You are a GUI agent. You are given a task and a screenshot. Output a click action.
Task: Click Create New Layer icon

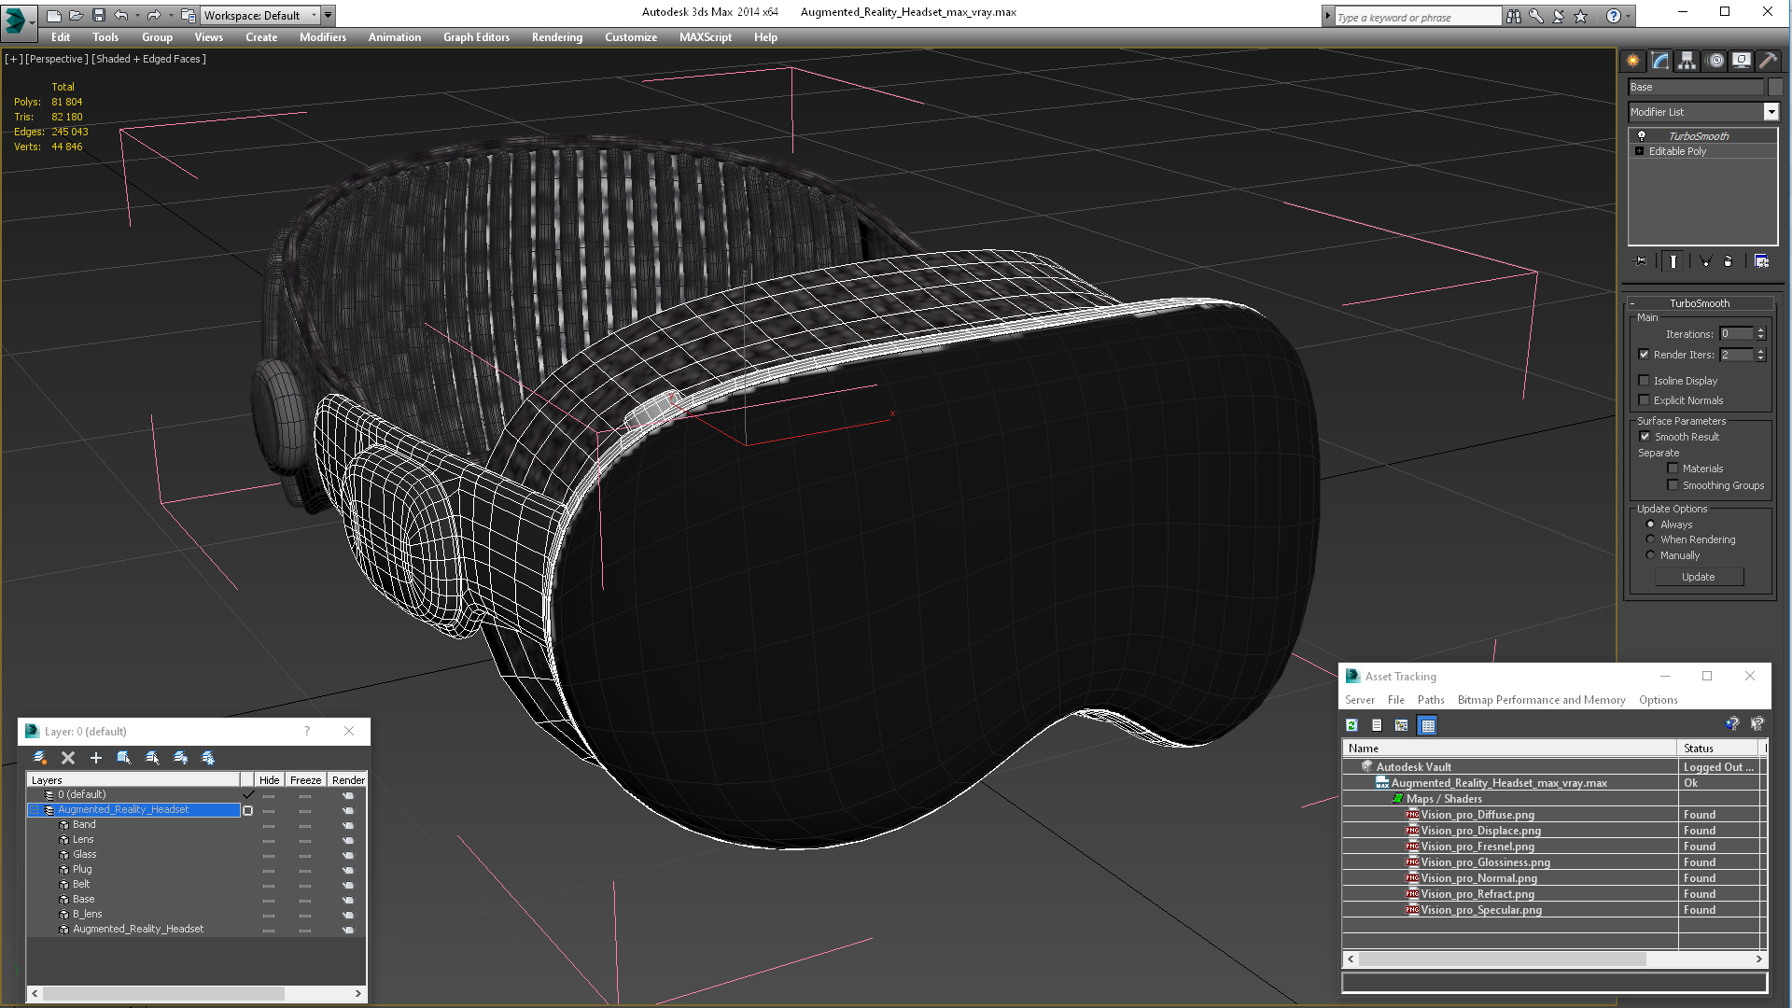pyautogui.click(x=40, y=758)
